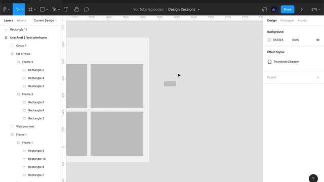Image resolution: width=324 pixels, height=182 pixels.
Task: Open the 67% zoom dropdown
Action: (315, 9)
